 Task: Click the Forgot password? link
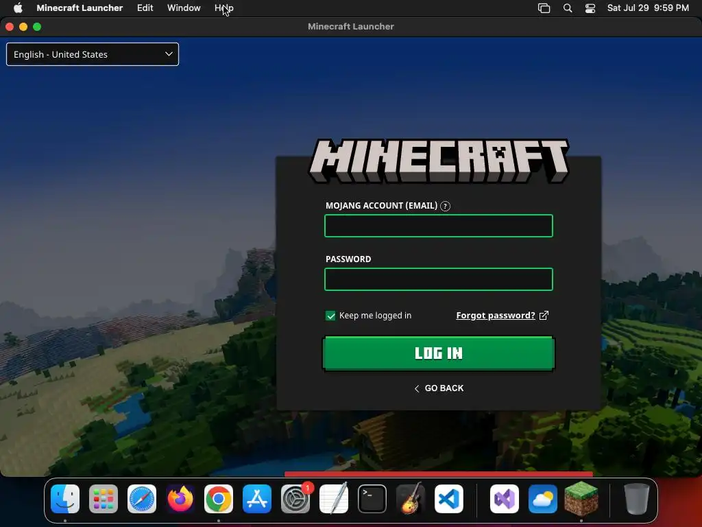point(496,316)
